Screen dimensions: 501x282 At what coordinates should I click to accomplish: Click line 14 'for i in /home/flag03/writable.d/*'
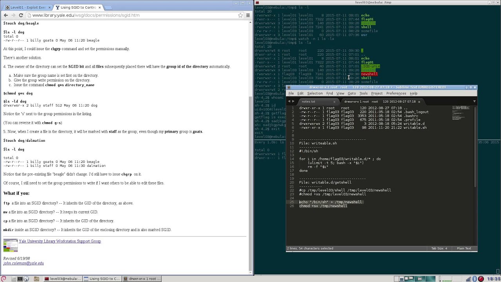[x=340, y=159]
